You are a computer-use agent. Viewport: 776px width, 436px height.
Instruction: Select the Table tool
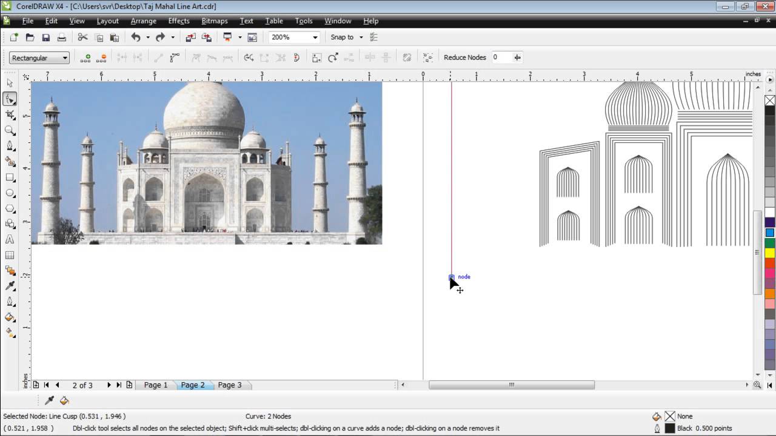click(x=10, y=256)
